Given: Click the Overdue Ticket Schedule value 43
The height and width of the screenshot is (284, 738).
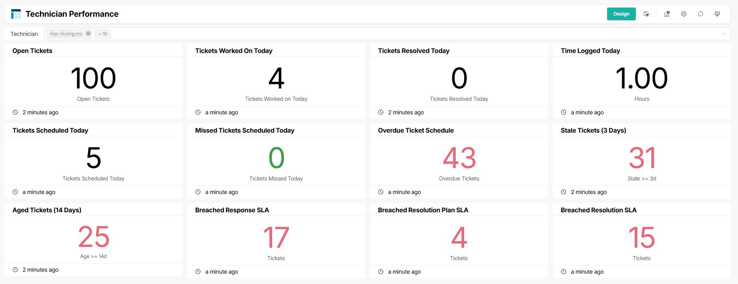Looking at the screenshot, I should coord(459,158).
